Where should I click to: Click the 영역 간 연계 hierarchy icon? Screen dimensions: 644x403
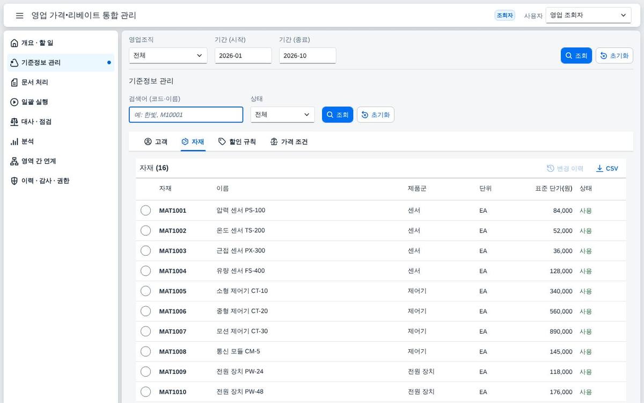pos(14,161)
